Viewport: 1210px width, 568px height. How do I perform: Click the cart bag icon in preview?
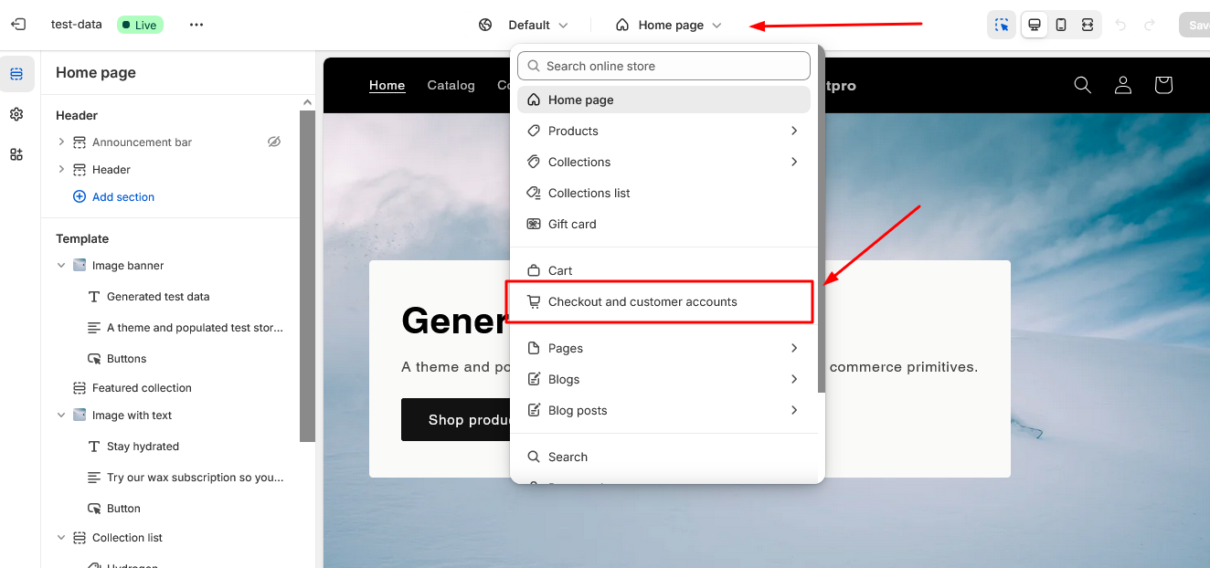(1163, 85)
